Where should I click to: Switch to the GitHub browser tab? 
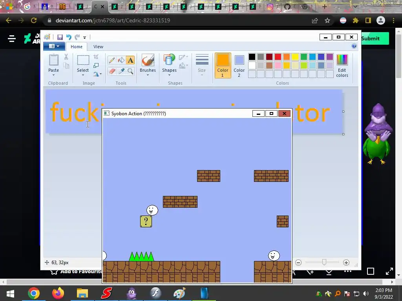287,7
